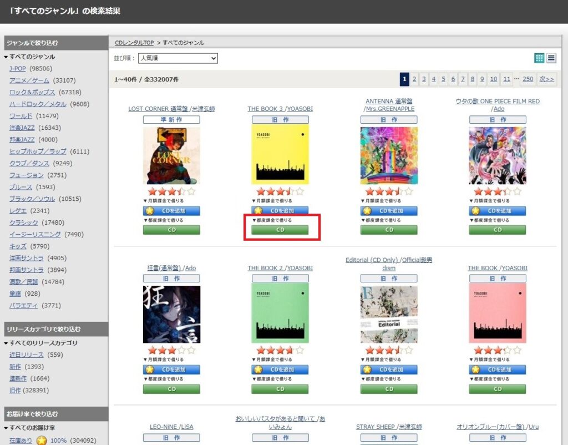Click the Editorial album cover thumbnail
The image size is (568, 445).
(x=389, y=315)
